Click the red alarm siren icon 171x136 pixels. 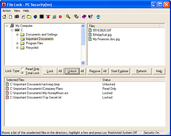point(48,17)
